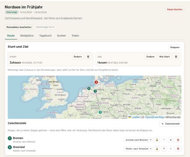The width and height of the screenshot is (190, 157).
Task: Click the map marker 1 near Bremen
Action: (x=95, y=91)
